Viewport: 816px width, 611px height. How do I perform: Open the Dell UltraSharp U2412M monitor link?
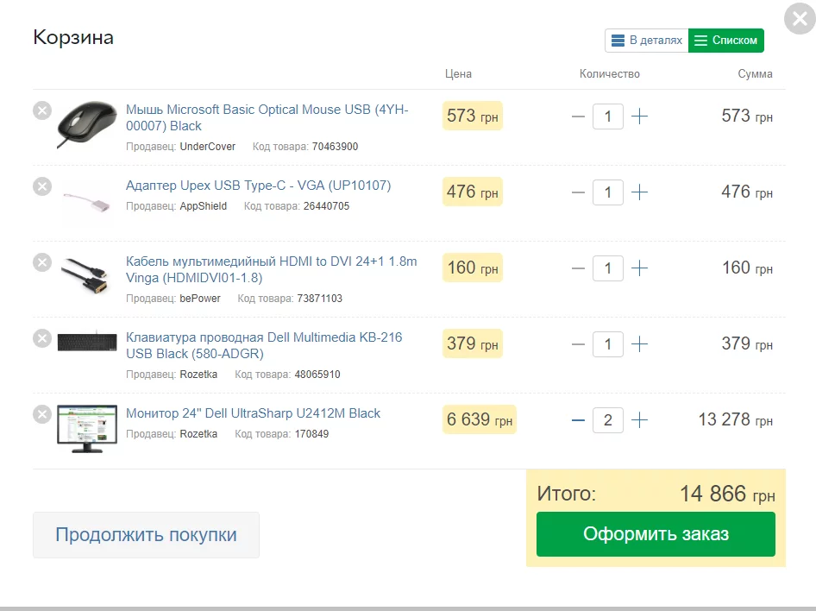(x=253, y=413)
